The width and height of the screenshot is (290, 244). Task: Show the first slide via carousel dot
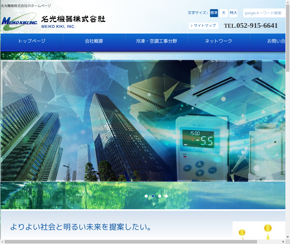point(146,196)
